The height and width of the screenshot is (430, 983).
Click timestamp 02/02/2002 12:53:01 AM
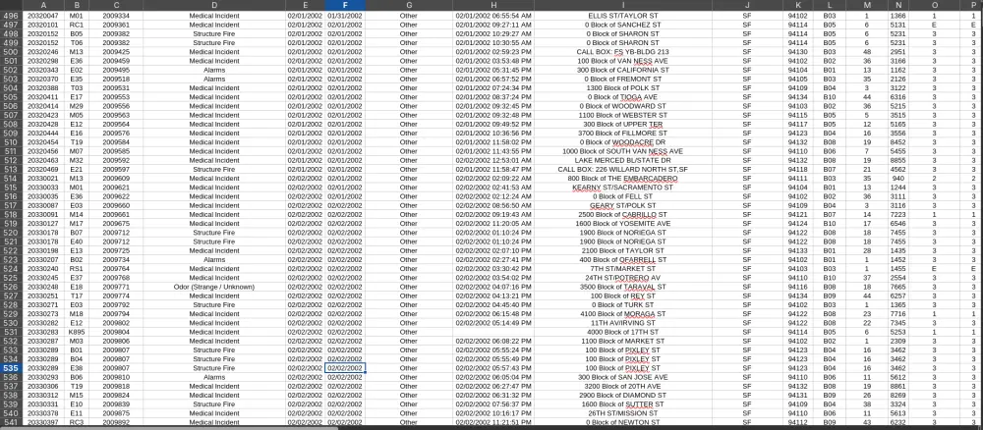(x=493, y=161)
